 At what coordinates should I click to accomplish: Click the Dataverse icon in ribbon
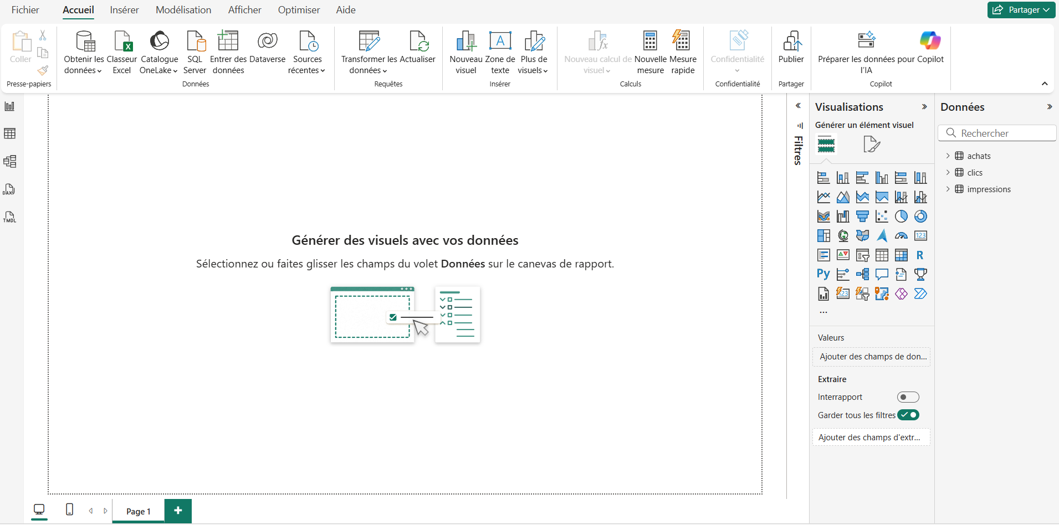pyautogui.click(x=267, y=53)
